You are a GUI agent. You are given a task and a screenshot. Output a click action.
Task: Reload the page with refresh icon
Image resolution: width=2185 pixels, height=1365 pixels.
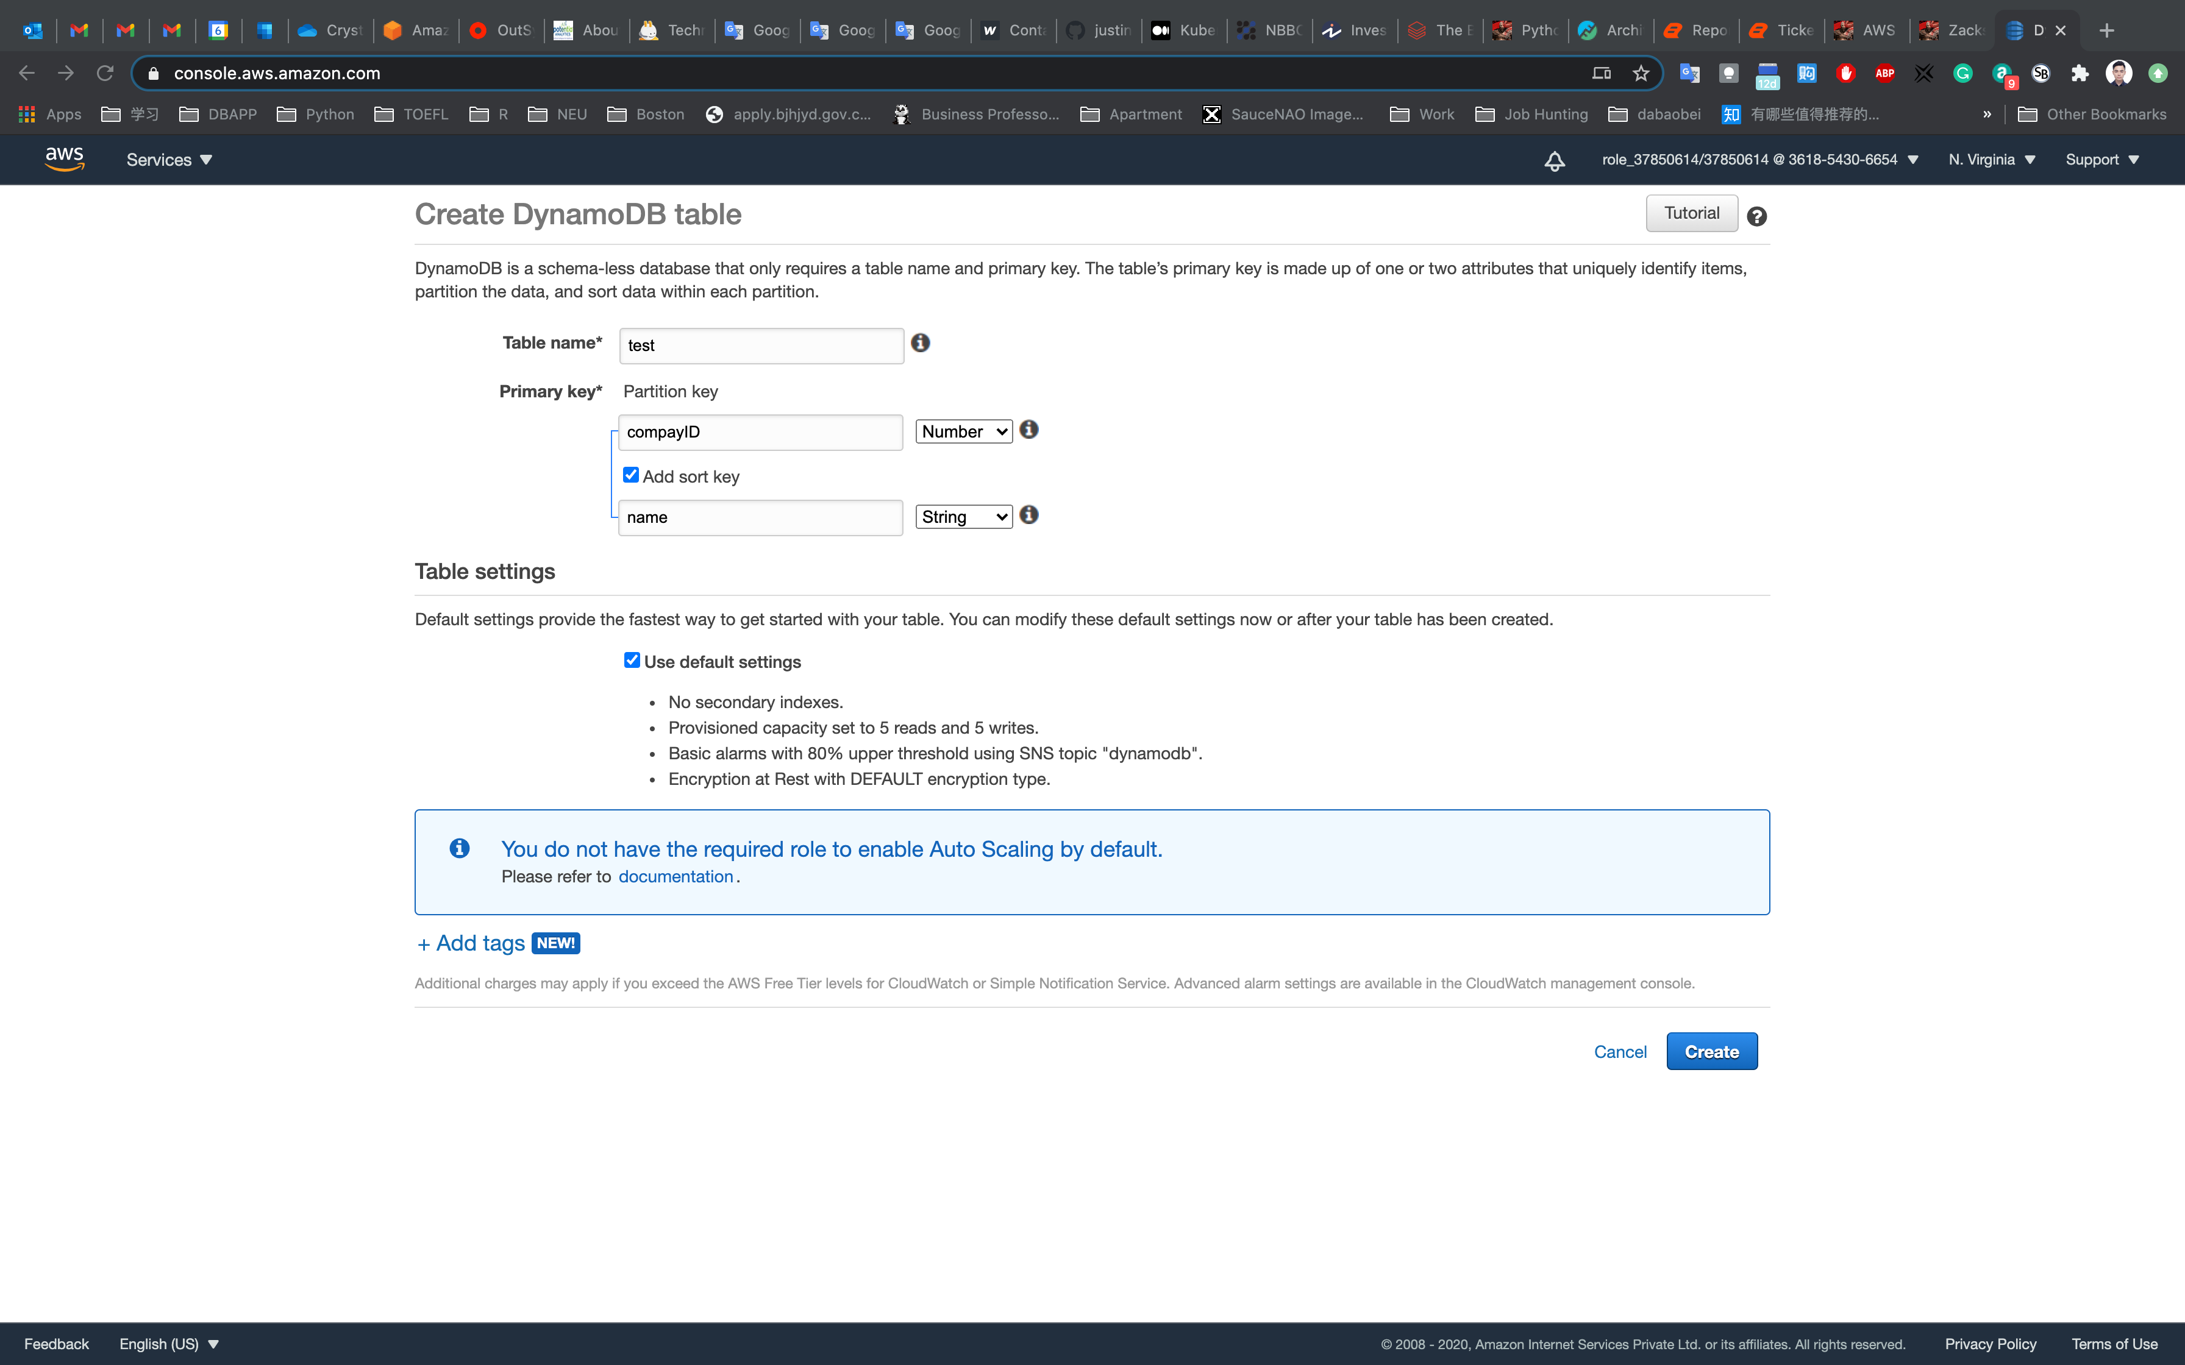[x=105, y=73]
